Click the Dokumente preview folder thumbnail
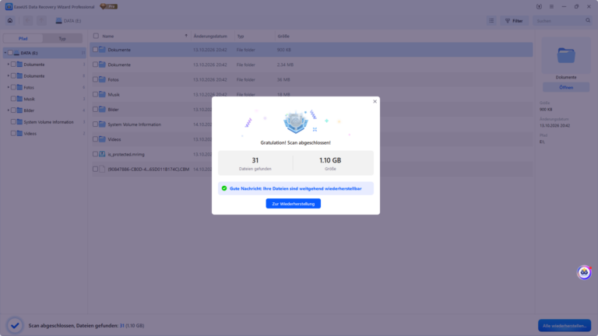The height and width of the screenshot is (336, 598). coord(566,56)
